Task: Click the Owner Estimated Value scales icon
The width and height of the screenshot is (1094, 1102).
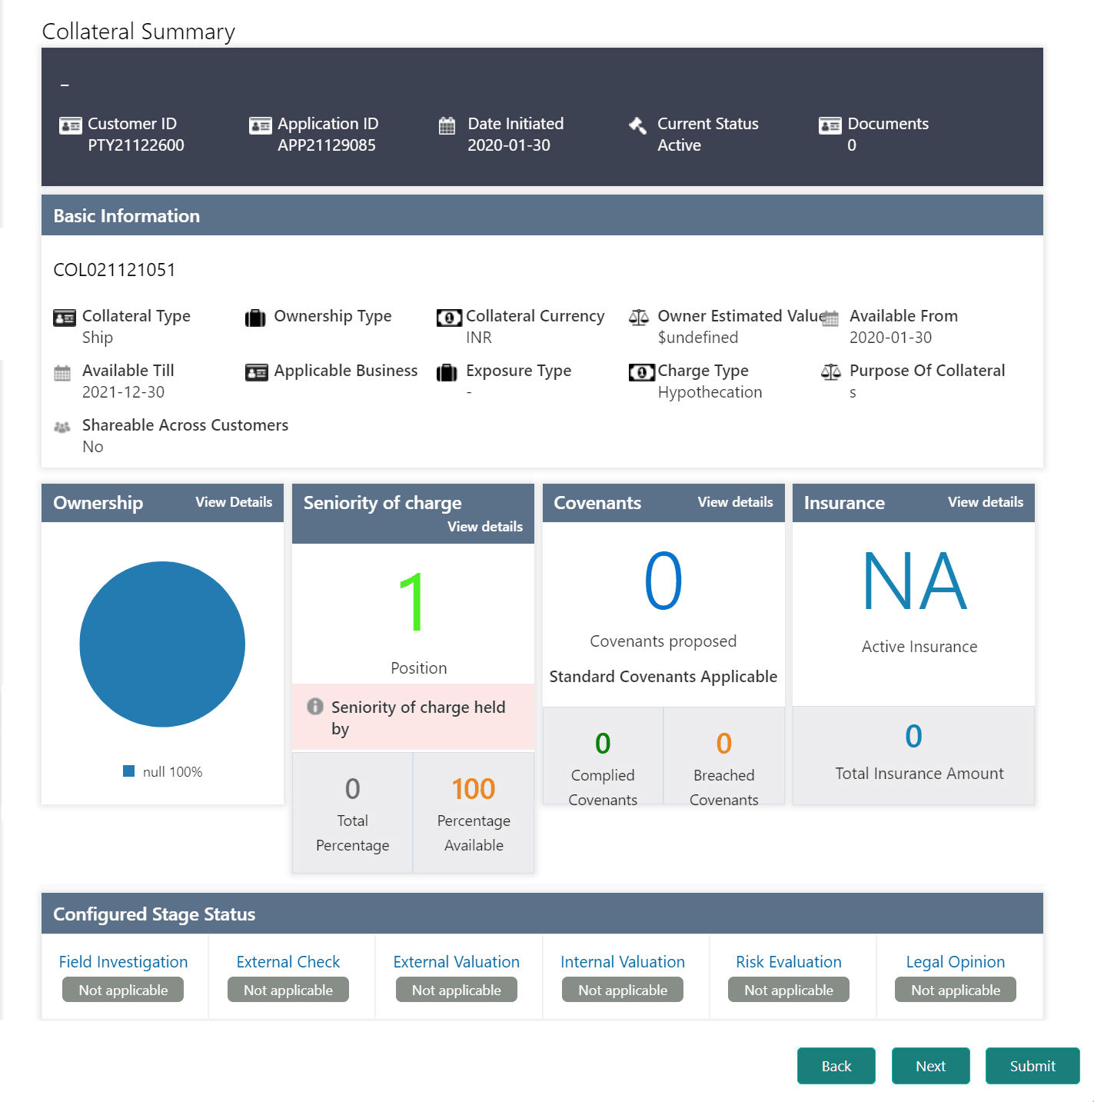Action: [639, 317]
